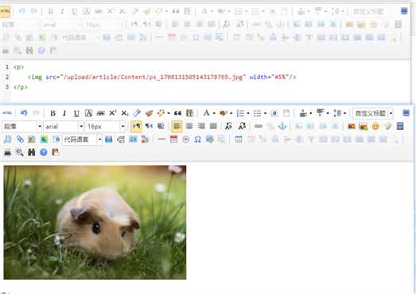Open 自定义标题 combo in lower editor
Image resolution: width=416 pixels, height=294 pixels.
tap(373, 113)
